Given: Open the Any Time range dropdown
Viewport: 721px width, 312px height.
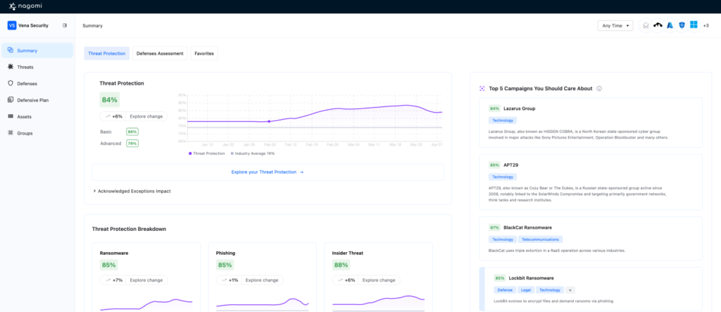Looking at the screenshot, I should [615, 26].
